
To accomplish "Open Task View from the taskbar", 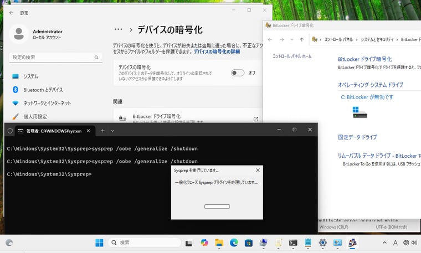I will click(189, 243).
